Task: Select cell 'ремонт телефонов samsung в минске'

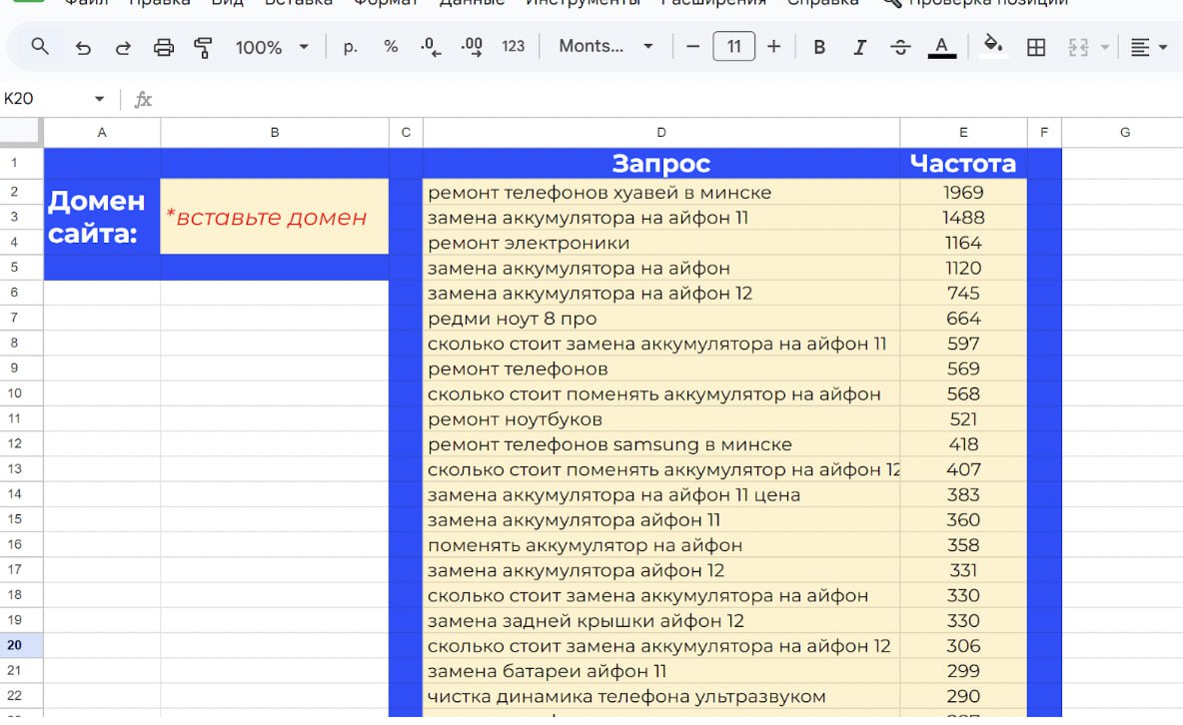Action: click(x=660, y=444)
